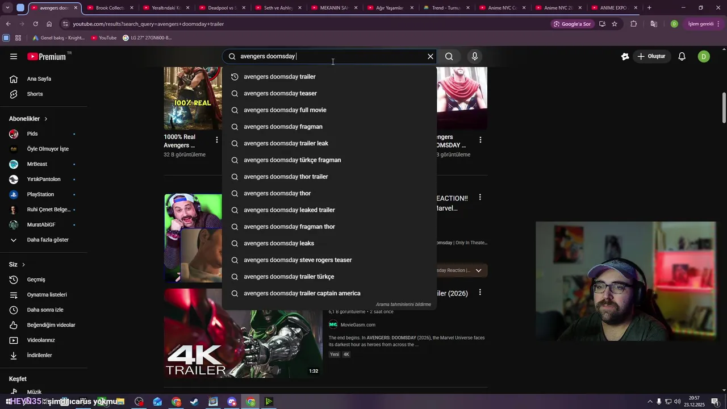Click the page scrollbar thumb
Image resolution: width=727 pixels, height=409 pixels.
point(724,107)
